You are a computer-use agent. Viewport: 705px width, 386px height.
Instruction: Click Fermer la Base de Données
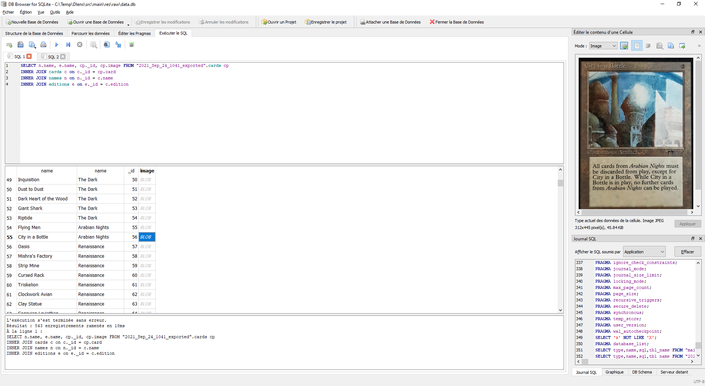coord(456,22)
